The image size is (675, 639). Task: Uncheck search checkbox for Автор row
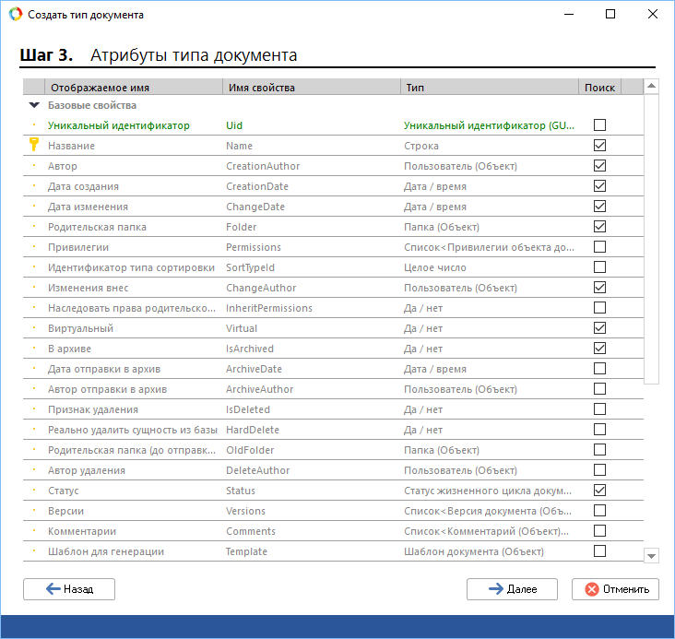[600, 166]
